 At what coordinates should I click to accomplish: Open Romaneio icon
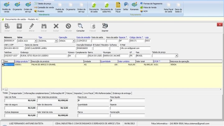pos(134,7)
